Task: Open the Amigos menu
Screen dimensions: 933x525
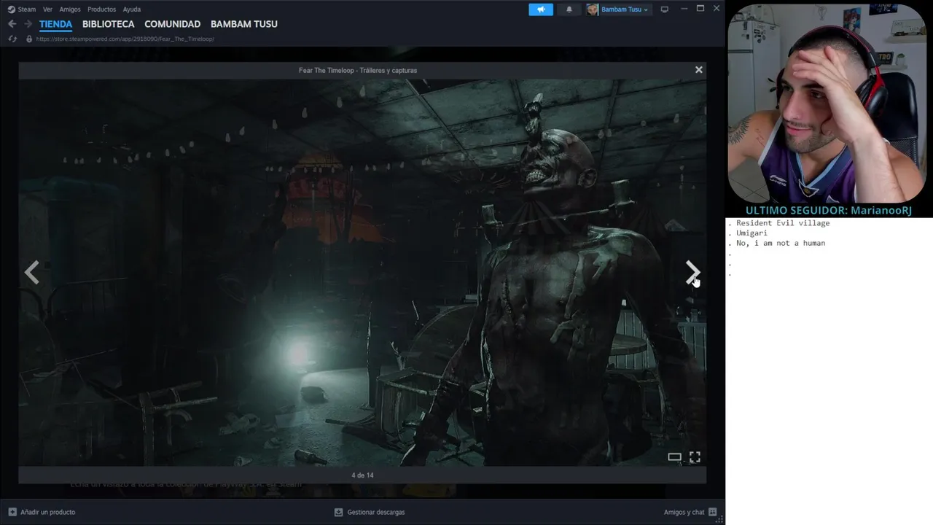Action: coord(70,9)
